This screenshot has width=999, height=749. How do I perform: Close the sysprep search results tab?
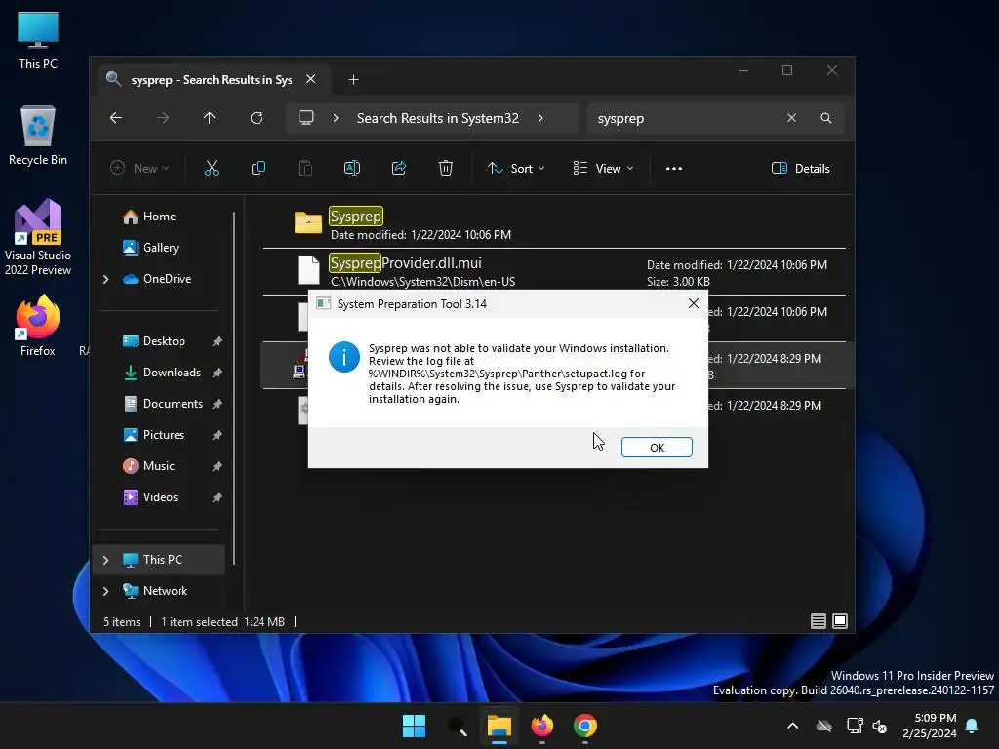(311, 79)
